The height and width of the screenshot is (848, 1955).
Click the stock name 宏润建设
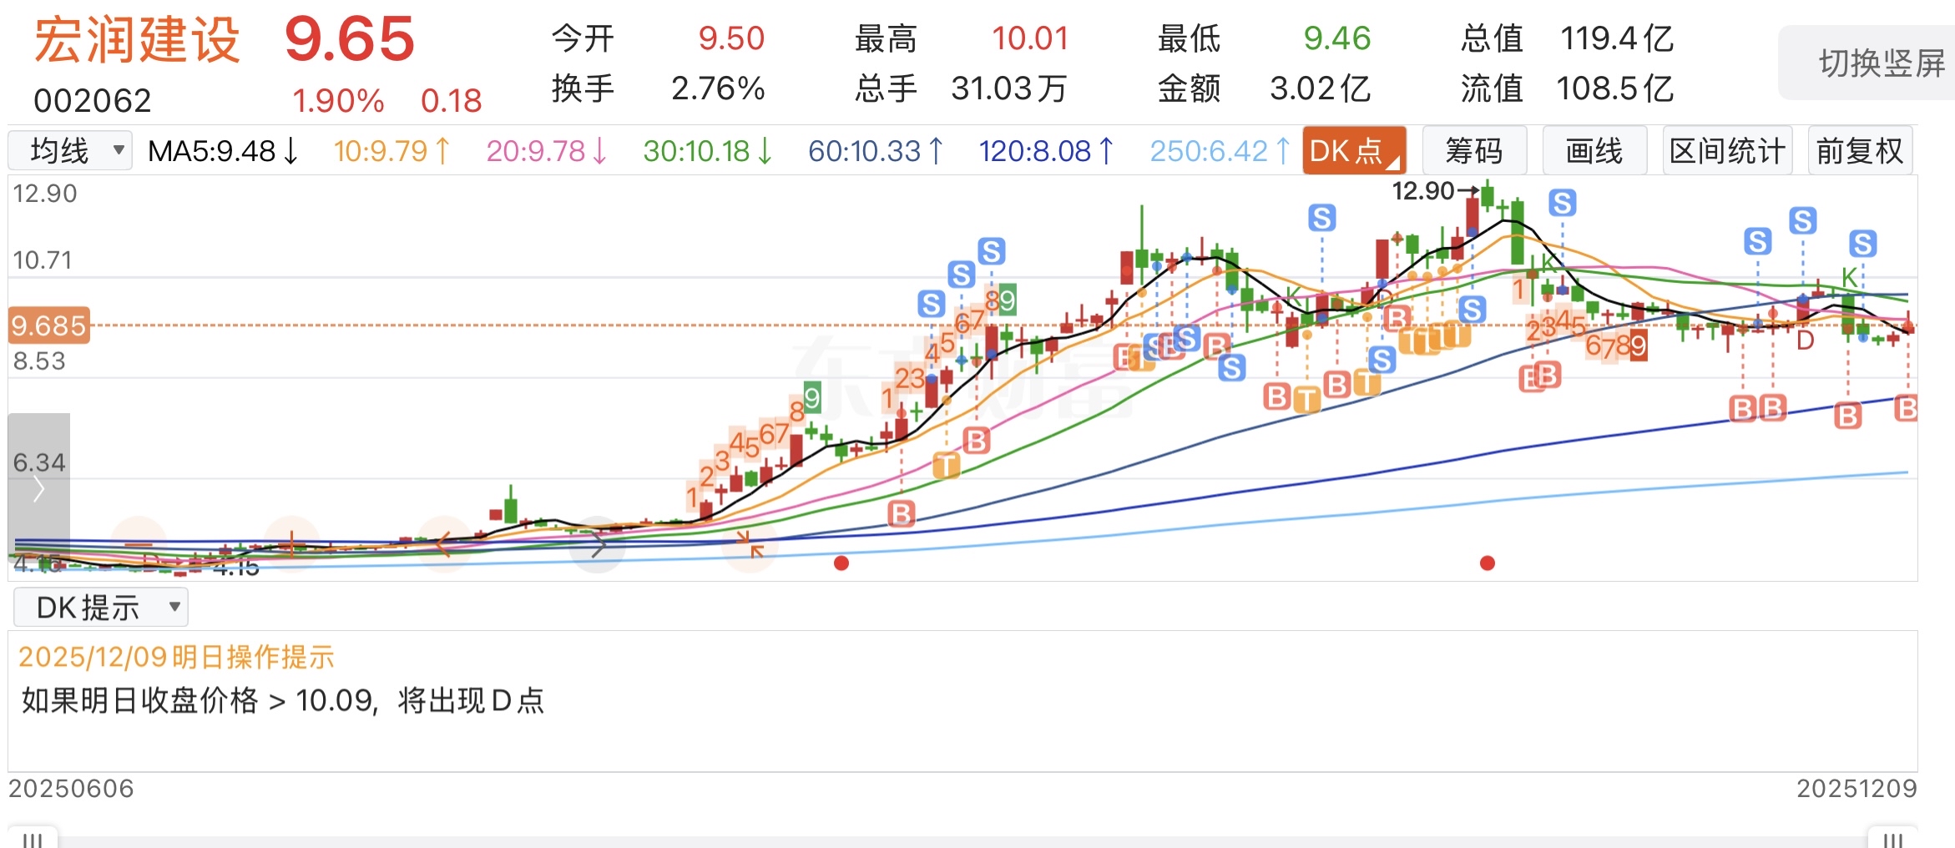click(x=137, y=40)
